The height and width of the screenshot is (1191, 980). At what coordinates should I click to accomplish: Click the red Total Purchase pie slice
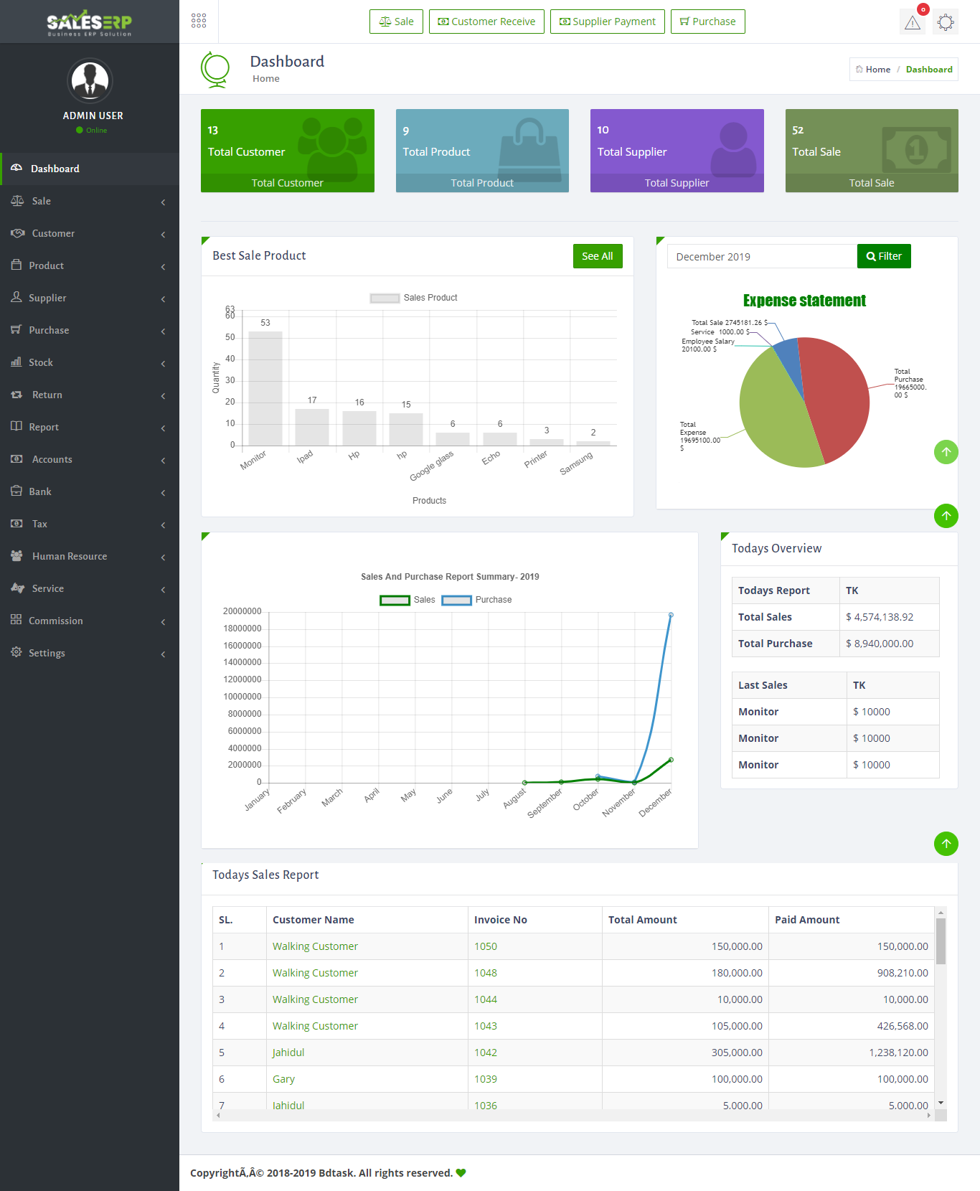836,395
